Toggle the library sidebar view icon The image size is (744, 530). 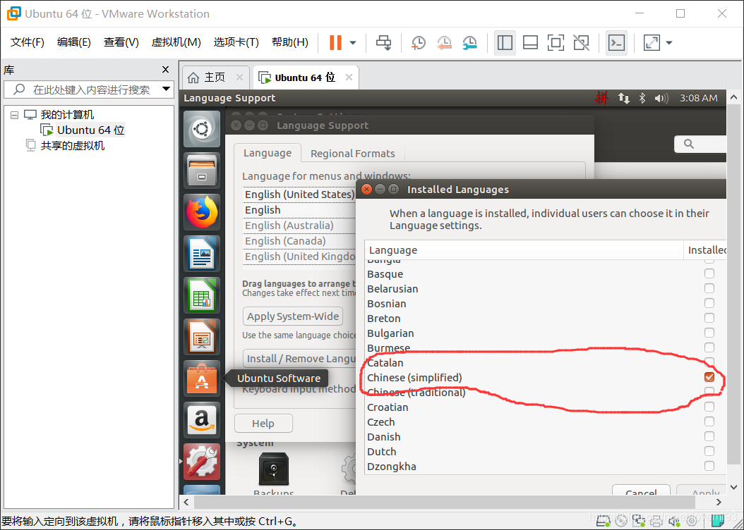(505, 42)
